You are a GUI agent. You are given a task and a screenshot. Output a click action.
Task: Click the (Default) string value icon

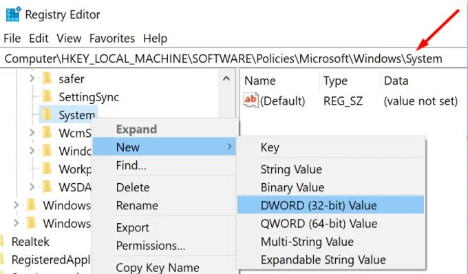[251, 100]
